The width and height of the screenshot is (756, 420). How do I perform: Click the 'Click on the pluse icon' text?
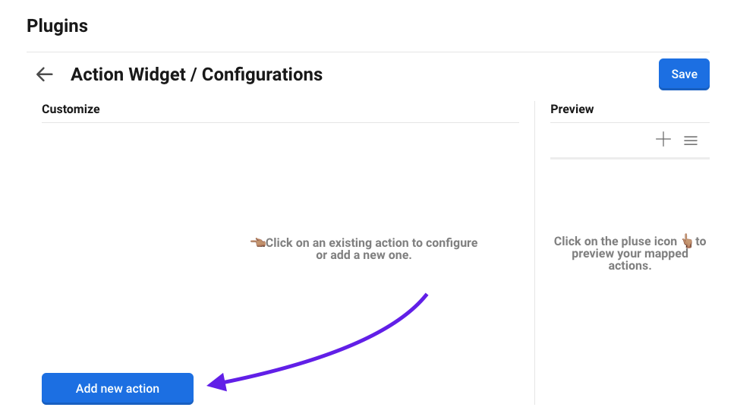[x=615, y=242]
